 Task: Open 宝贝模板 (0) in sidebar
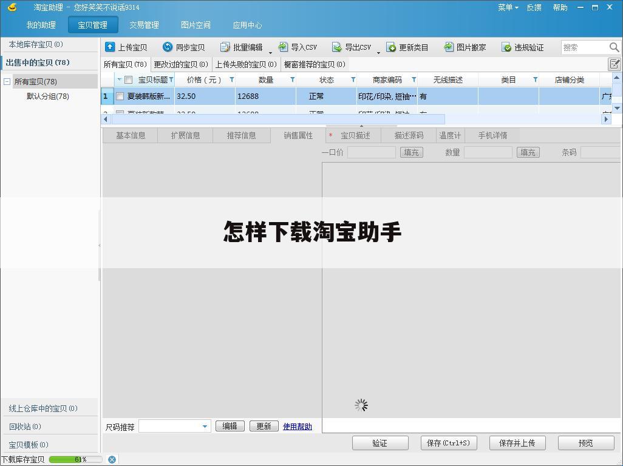[50, 445]
